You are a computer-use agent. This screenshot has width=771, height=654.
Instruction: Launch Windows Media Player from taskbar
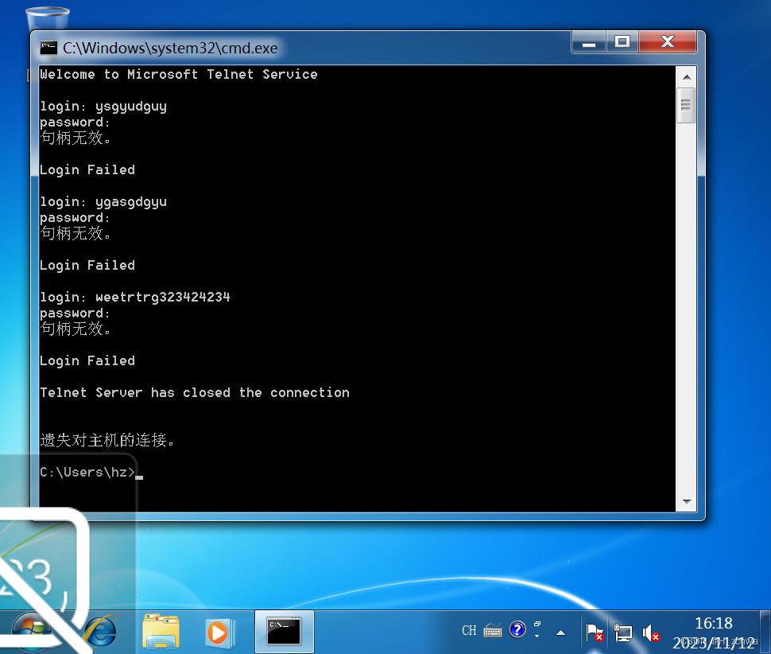[x=216, y=632]
